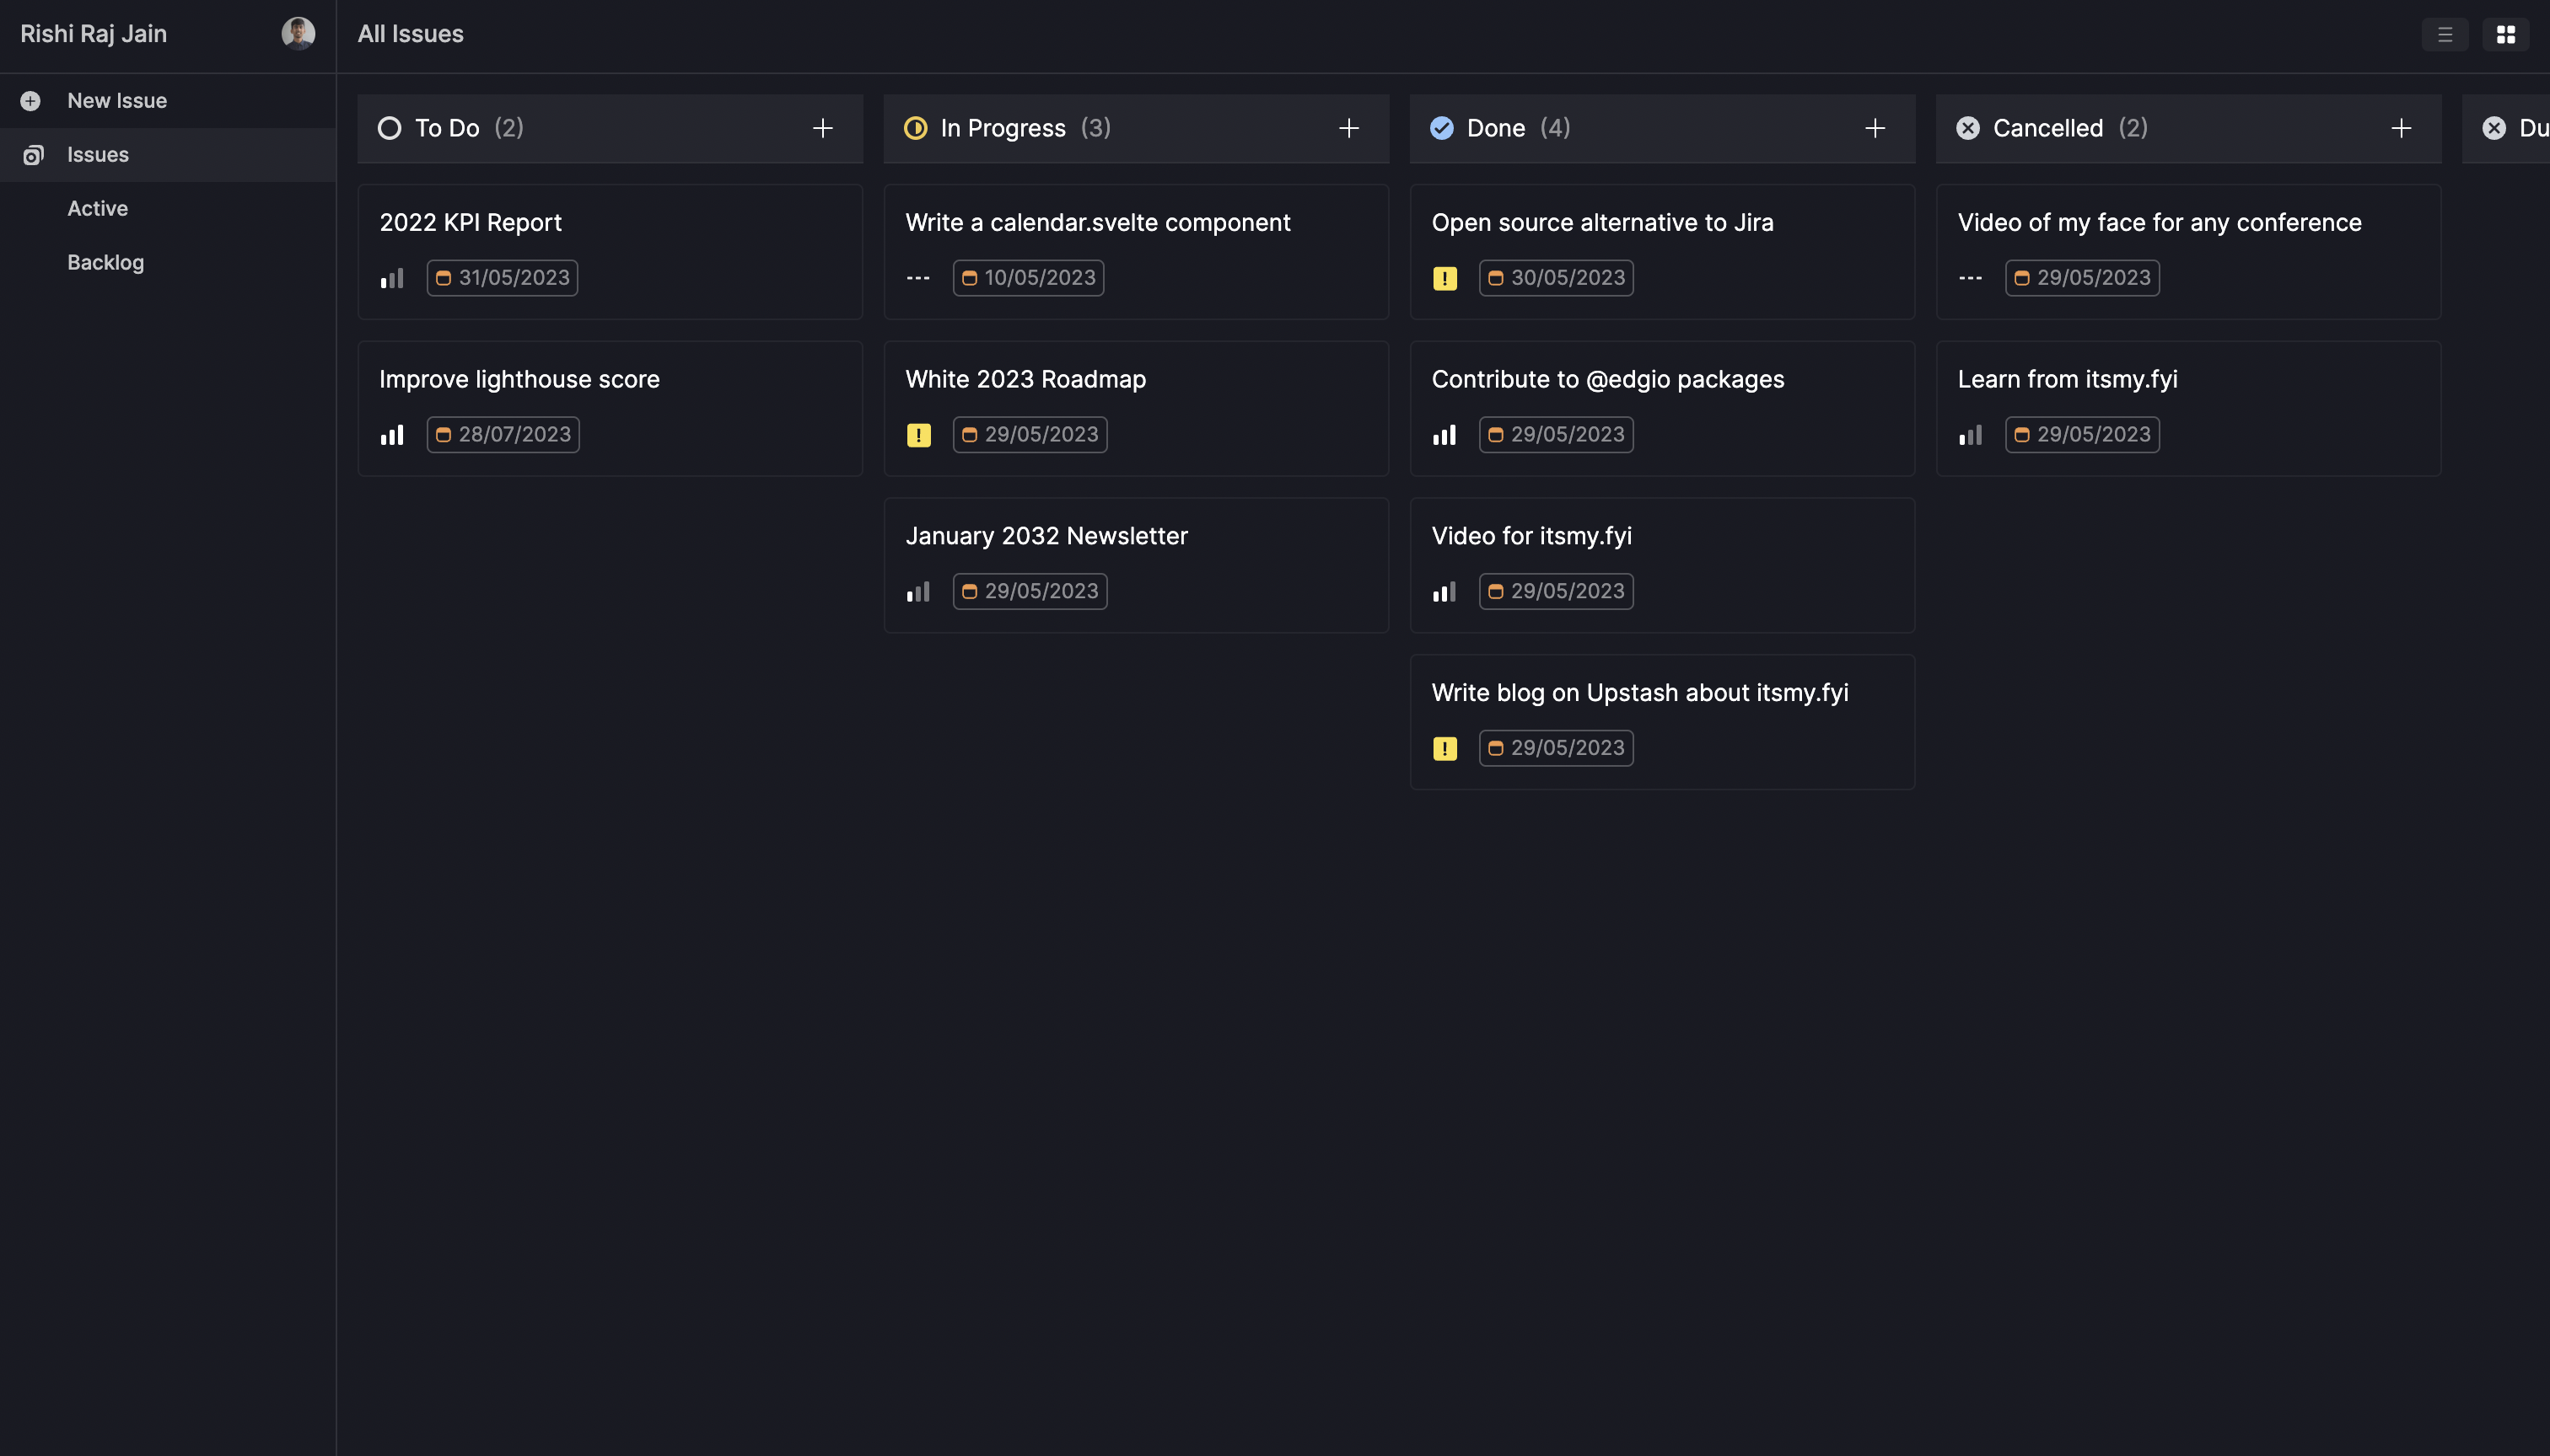Click the Issues sidebar icon

33,154
